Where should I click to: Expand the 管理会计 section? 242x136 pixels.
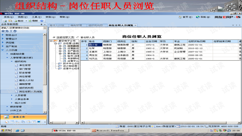3,39
